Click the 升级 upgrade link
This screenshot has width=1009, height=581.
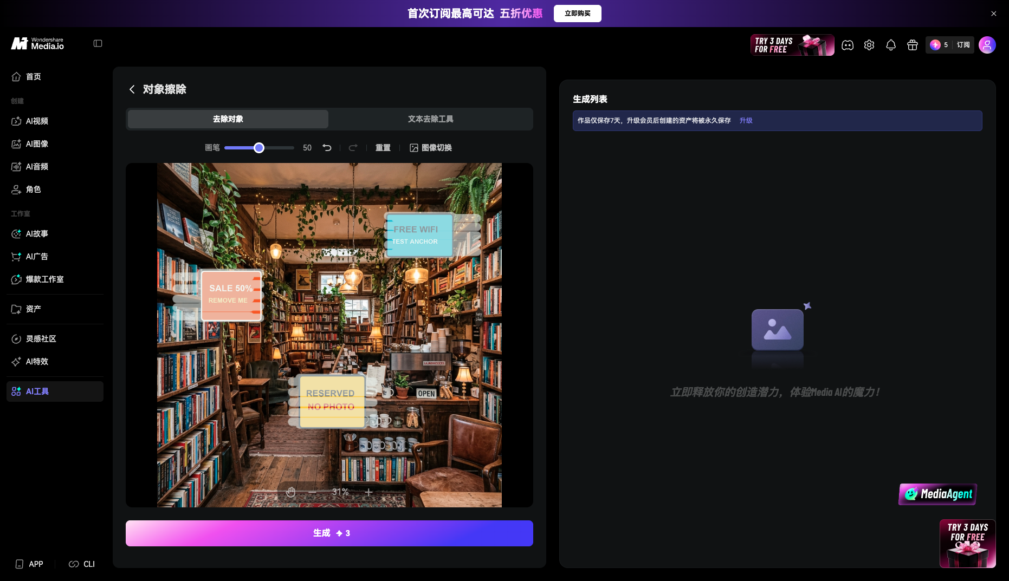(x=746, y=121)
